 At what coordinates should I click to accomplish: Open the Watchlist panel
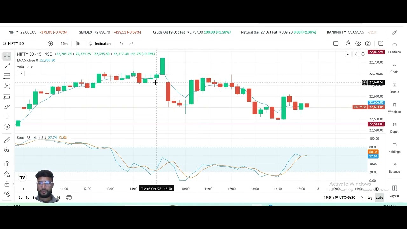[x=395, y=108]
